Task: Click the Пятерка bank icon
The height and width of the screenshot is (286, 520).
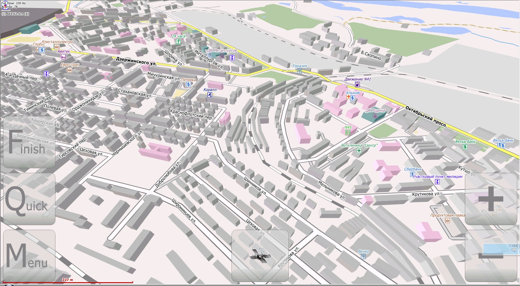Action: pyautogui.click(x=188, y=84)
